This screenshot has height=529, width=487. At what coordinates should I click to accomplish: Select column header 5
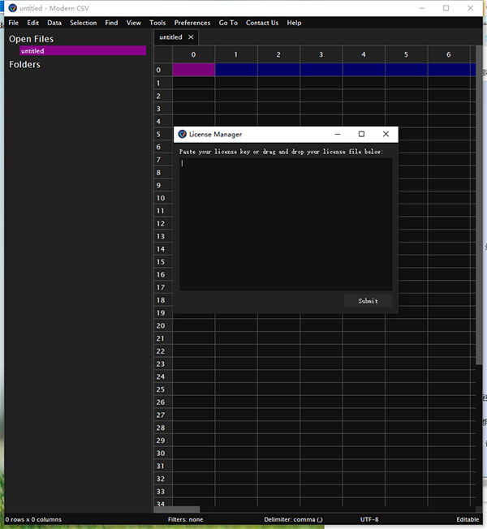click(406, 54)
